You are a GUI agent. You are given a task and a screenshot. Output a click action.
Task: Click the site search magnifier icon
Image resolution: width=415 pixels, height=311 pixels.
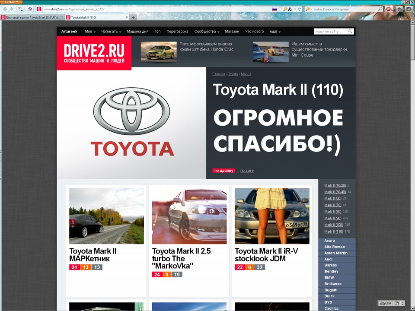pos(350,31)
